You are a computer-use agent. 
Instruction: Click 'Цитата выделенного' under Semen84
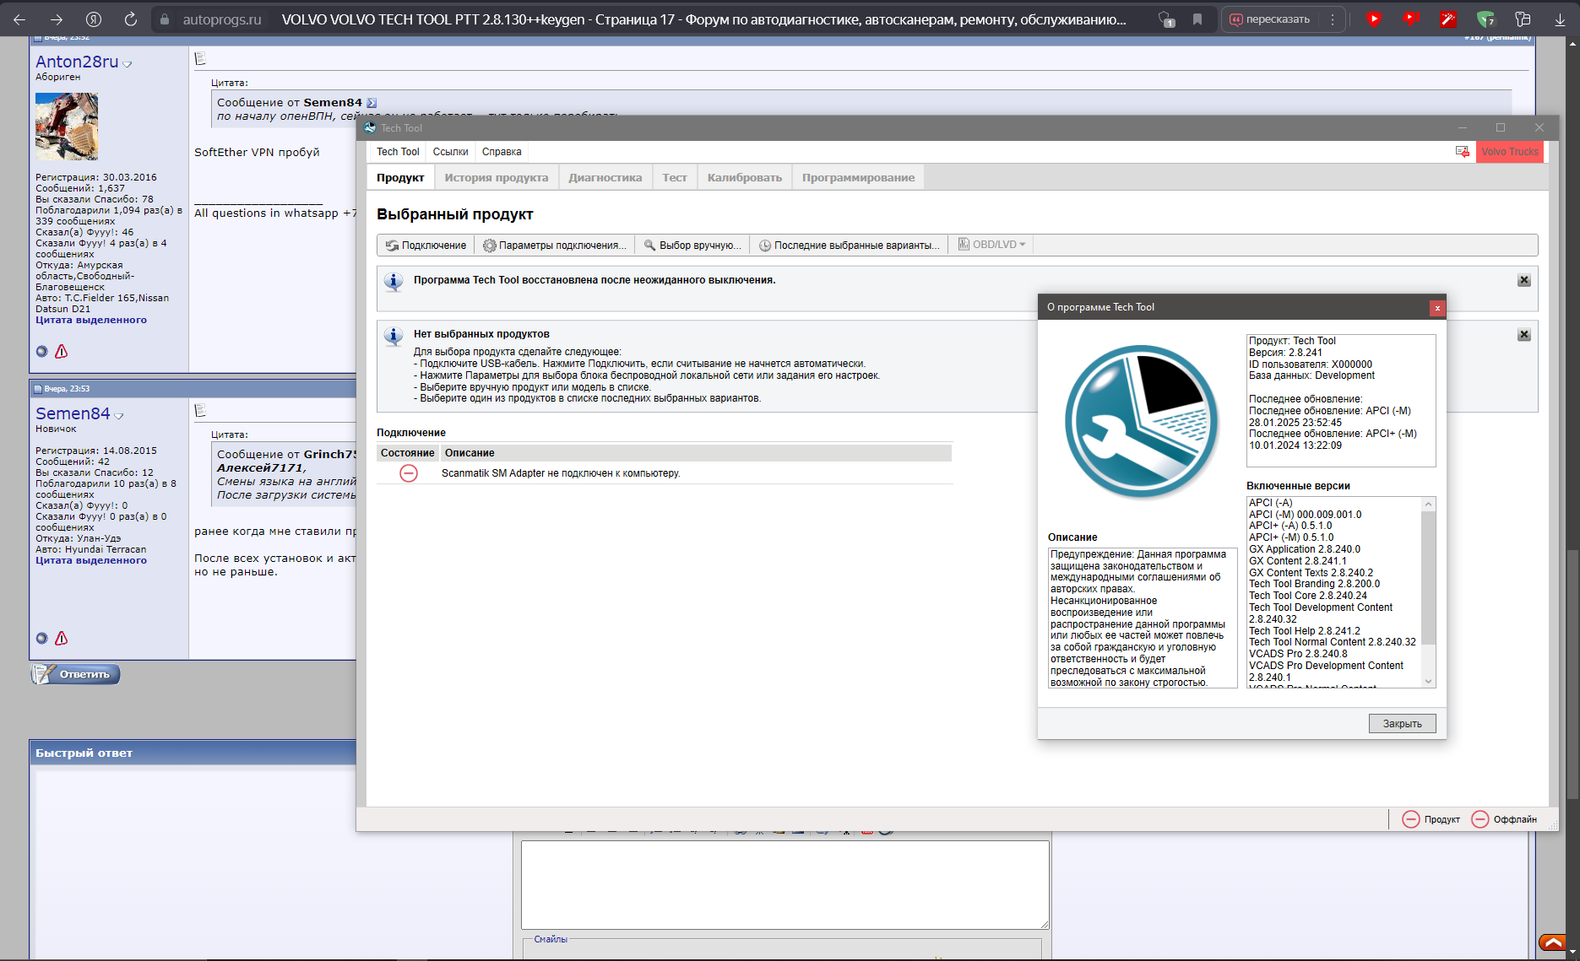pyautogui.click(x=91, y=560)
